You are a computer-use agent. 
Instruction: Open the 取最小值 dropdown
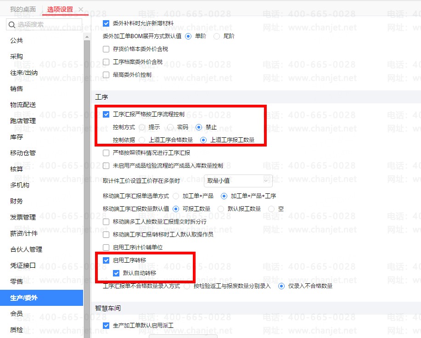(x=238, y=180)
